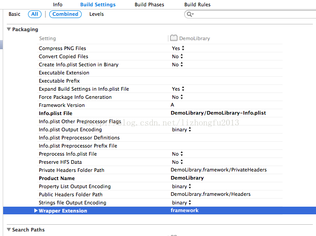Image resolution: width=316 pixels, height=236 pixels.
Task: Open the Info tab
Action: (58, 5)
